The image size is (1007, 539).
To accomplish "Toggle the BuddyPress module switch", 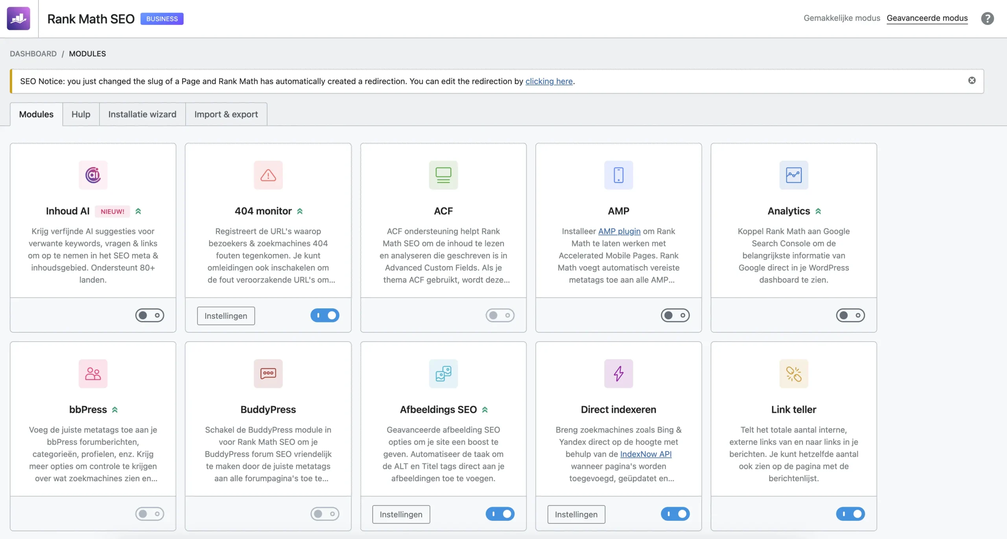I will 325,514.
